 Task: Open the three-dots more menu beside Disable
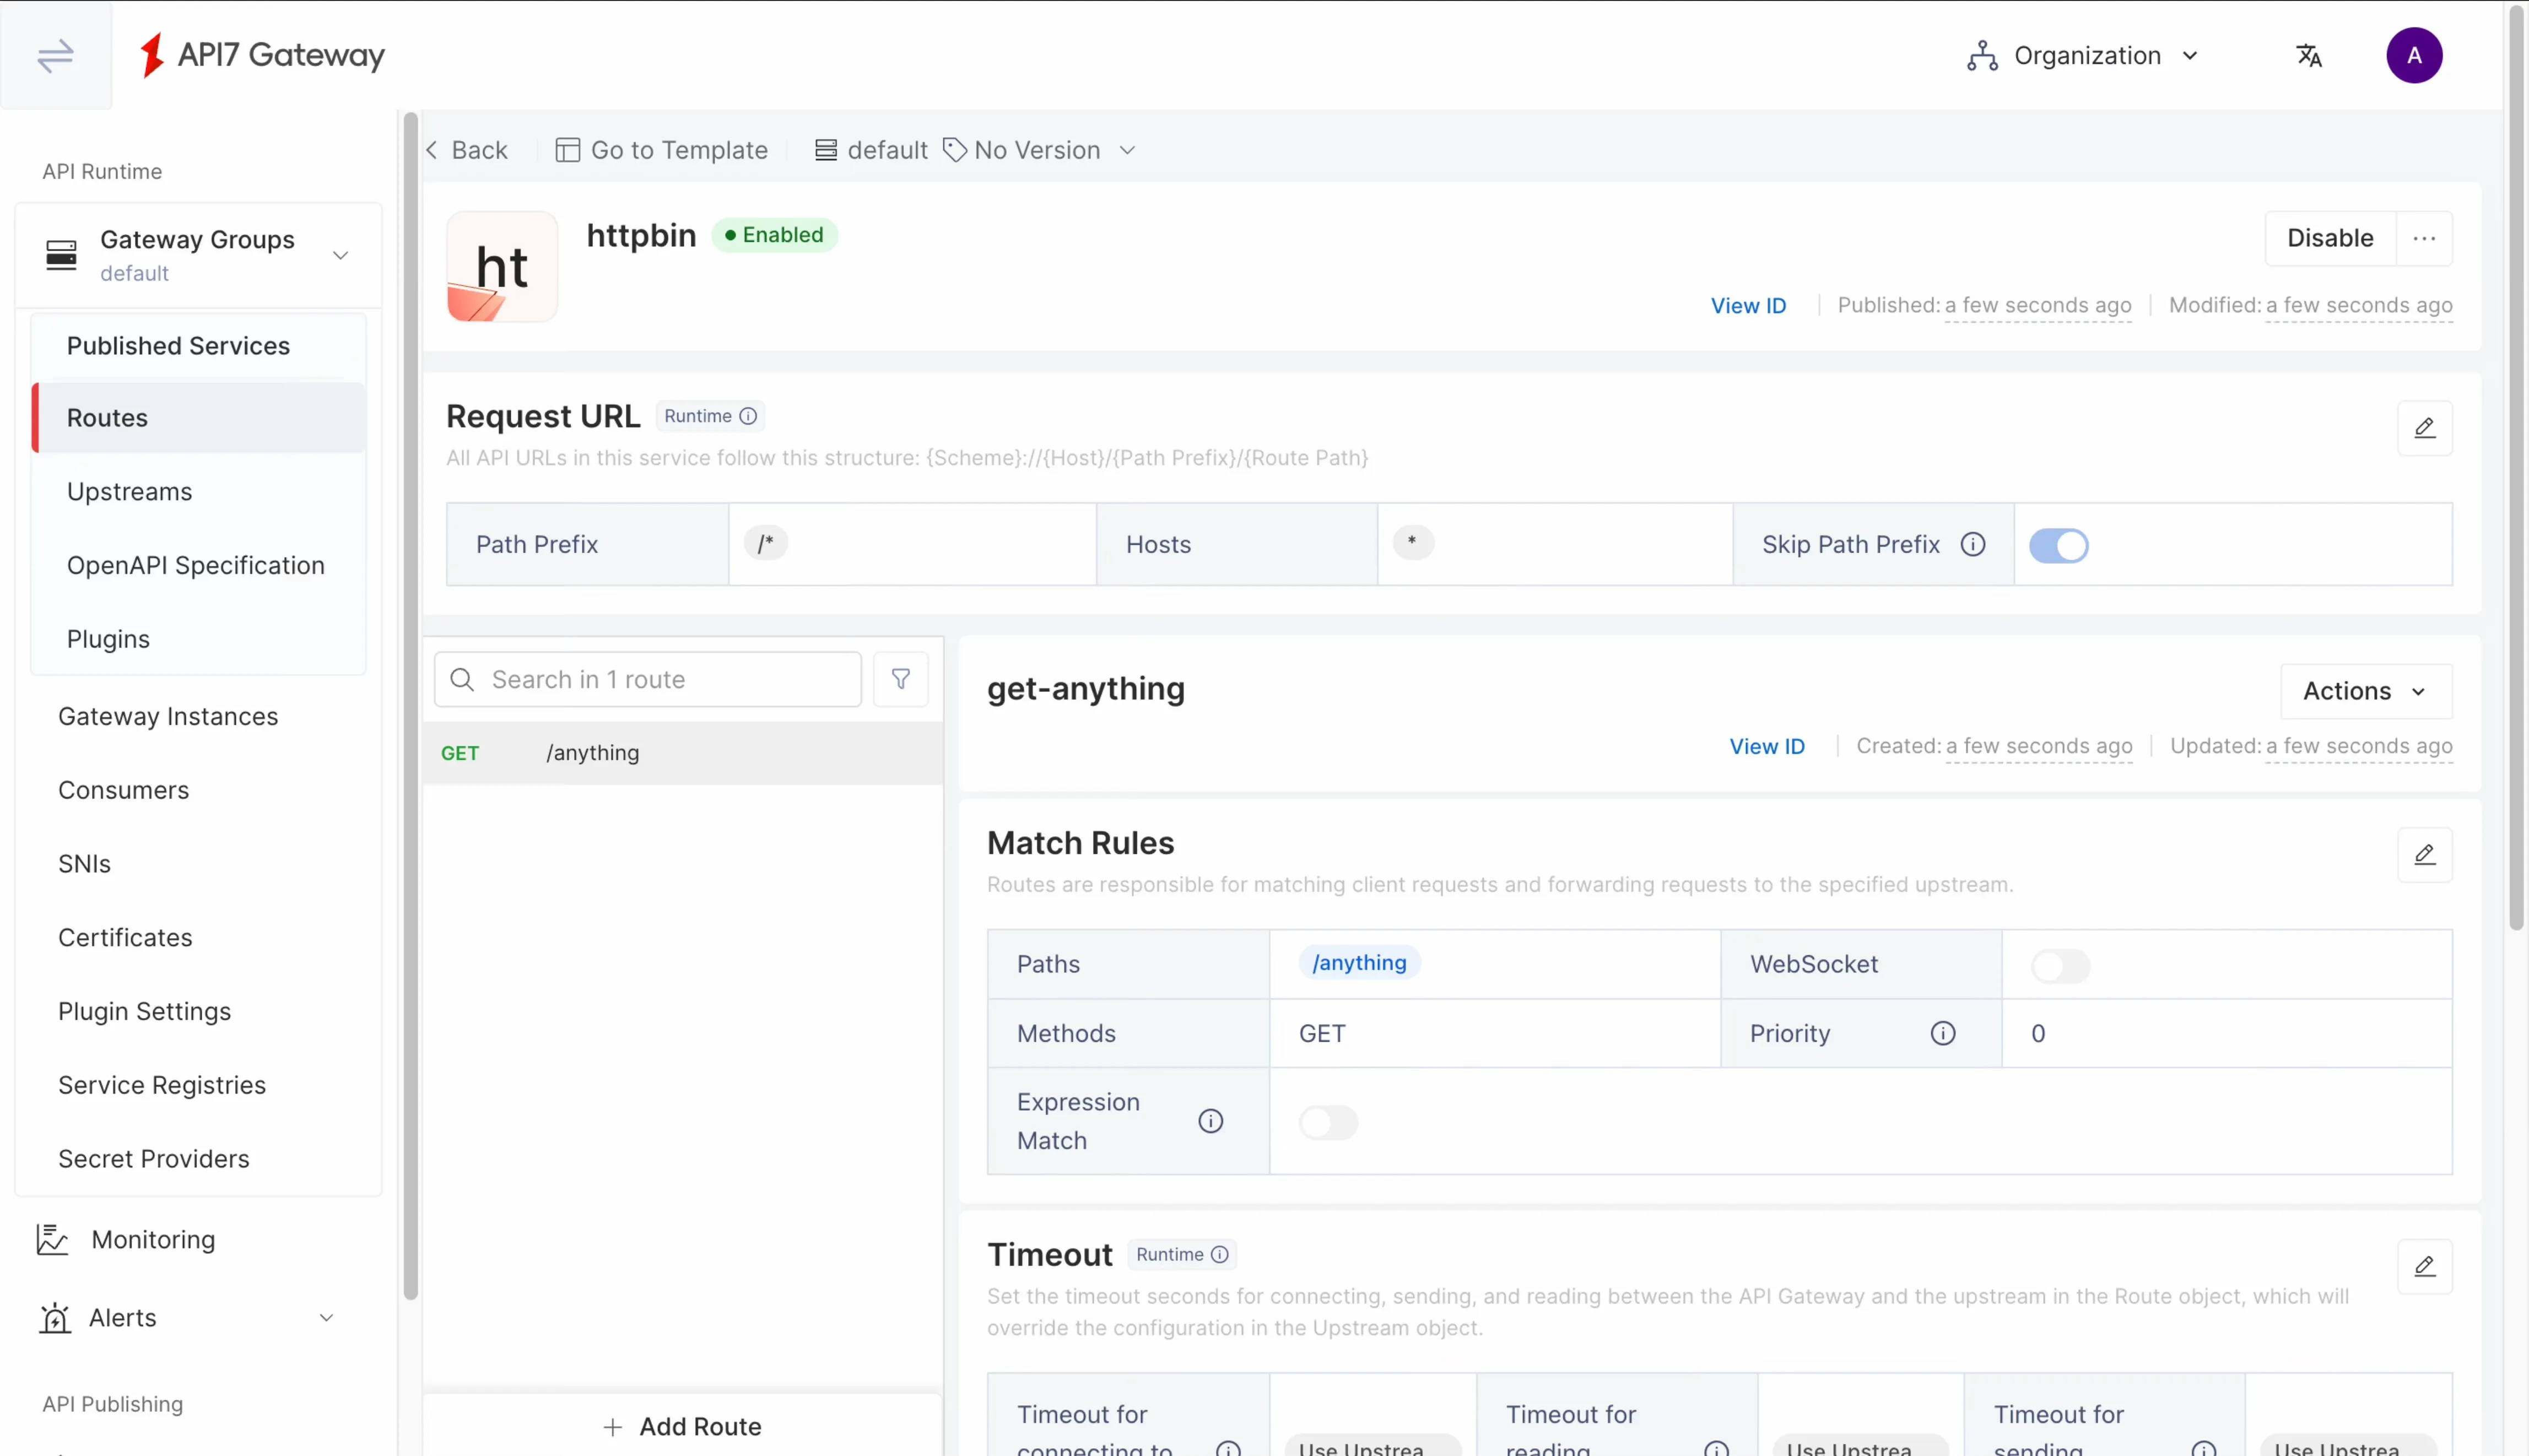(2423, 238)
